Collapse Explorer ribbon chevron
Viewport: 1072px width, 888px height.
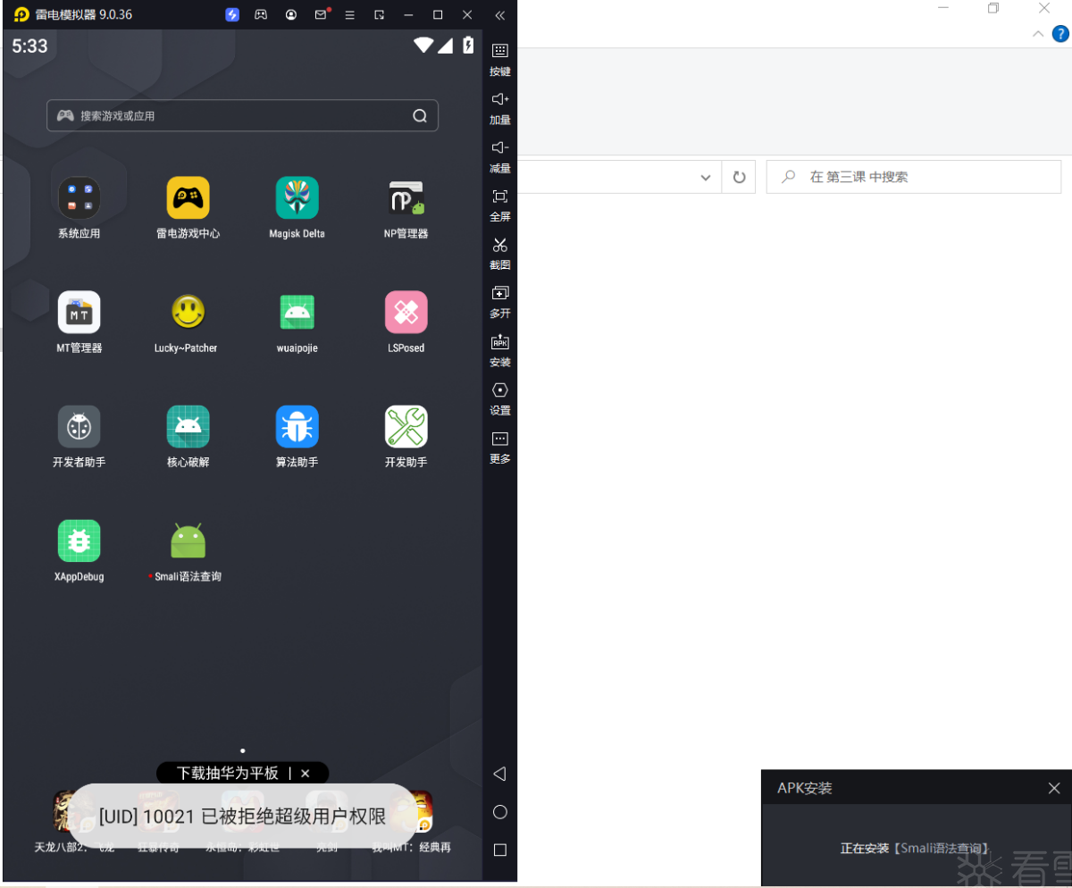[1038, 34]
